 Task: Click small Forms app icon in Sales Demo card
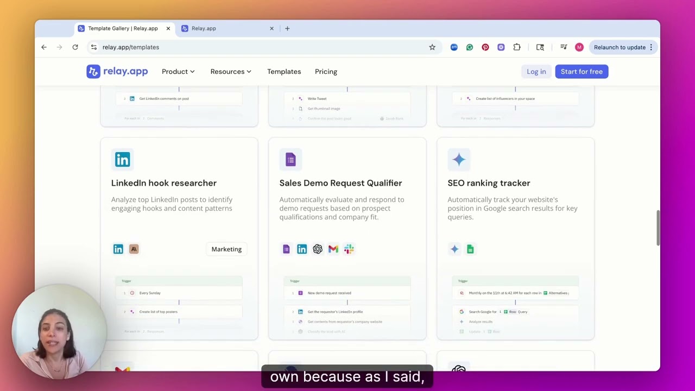coord(286,249)
